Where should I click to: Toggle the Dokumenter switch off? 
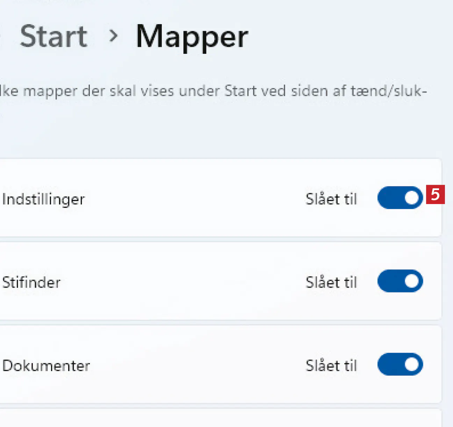(400, 364)
